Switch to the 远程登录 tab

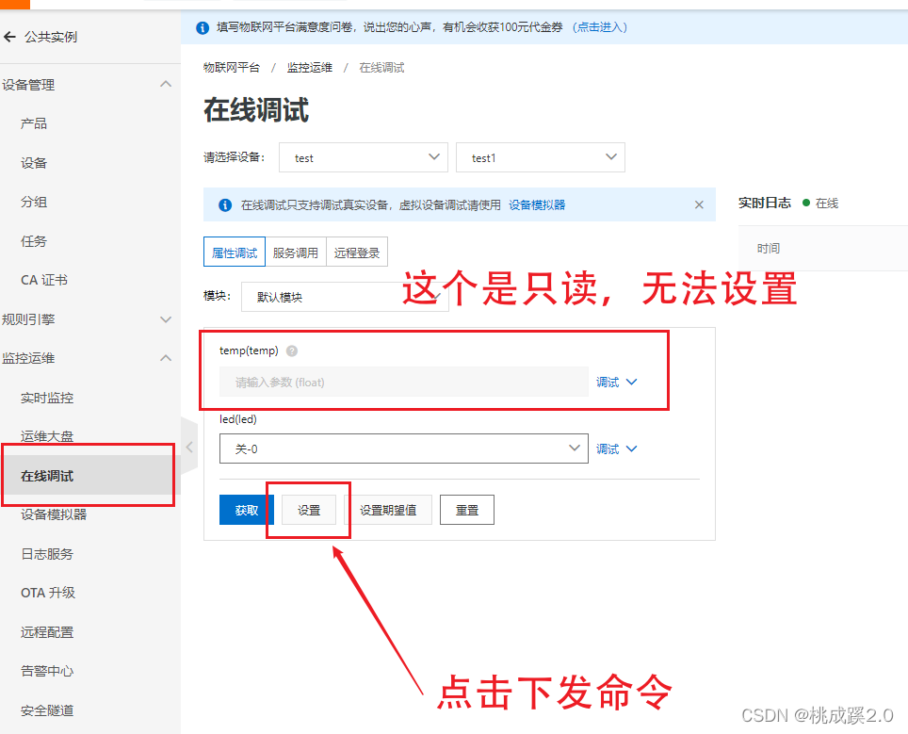357,252
